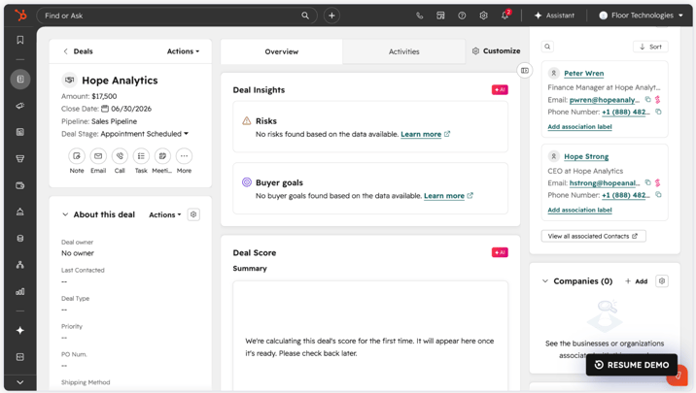The image size is (696, 393).
Task: Open the Floor Technologies account menu
Action: tap(641, 16)
